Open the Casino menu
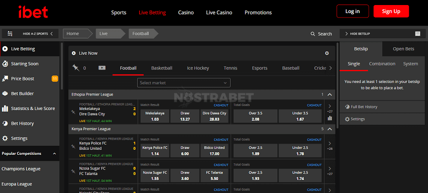Viewport: 428px width, 193px height. click(x=186, y=13)
